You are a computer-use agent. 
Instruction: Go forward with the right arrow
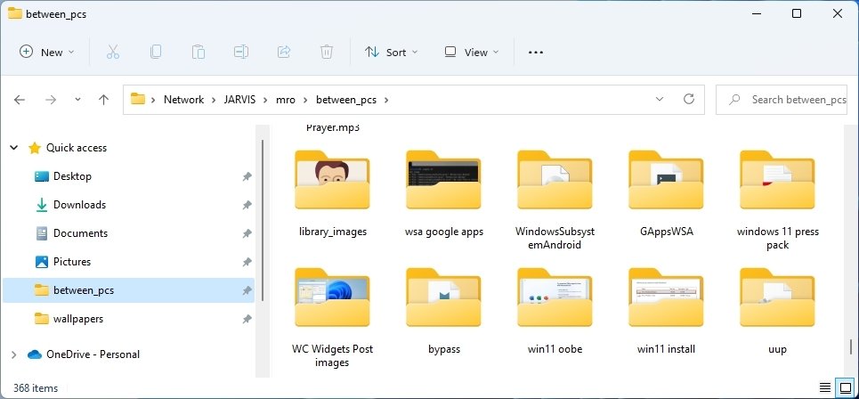pyautogui.click(x=51, y=100)
